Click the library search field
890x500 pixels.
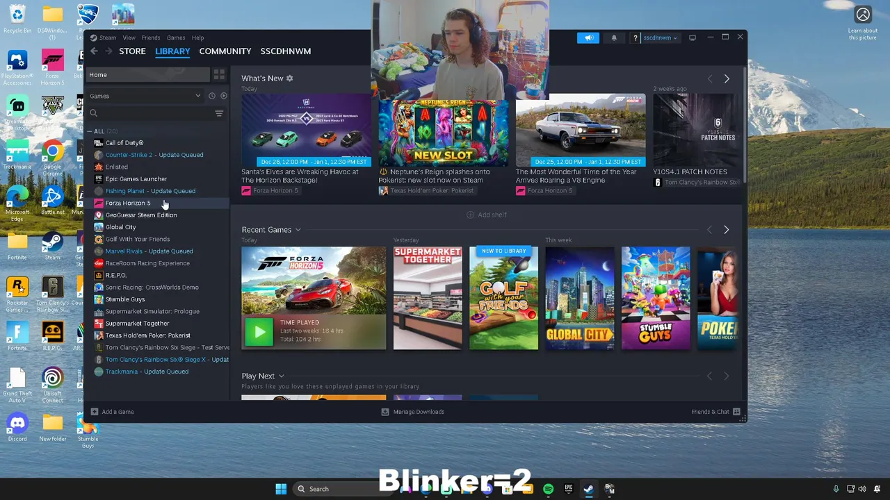coord(149,113)
